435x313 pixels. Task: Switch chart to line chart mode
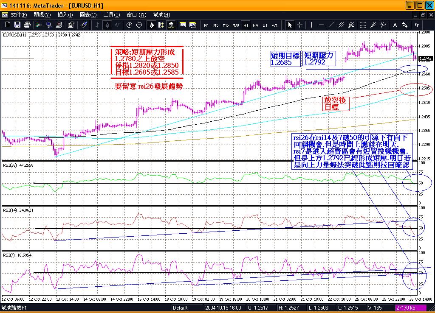point(117,25)
